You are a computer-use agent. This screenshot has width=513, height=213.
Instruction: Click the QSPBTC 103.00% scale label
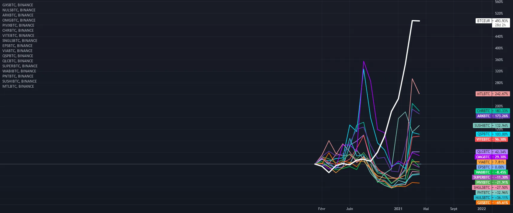pyautogui.click(x=493, y=134)
